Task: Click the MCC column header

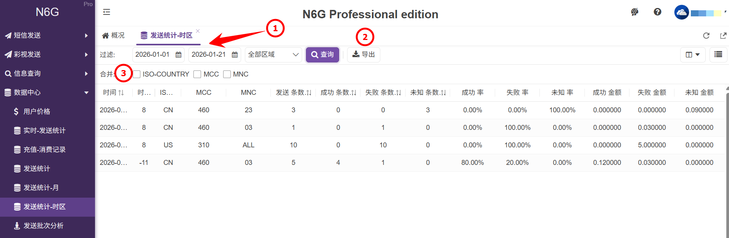Action: coord(204,93)
